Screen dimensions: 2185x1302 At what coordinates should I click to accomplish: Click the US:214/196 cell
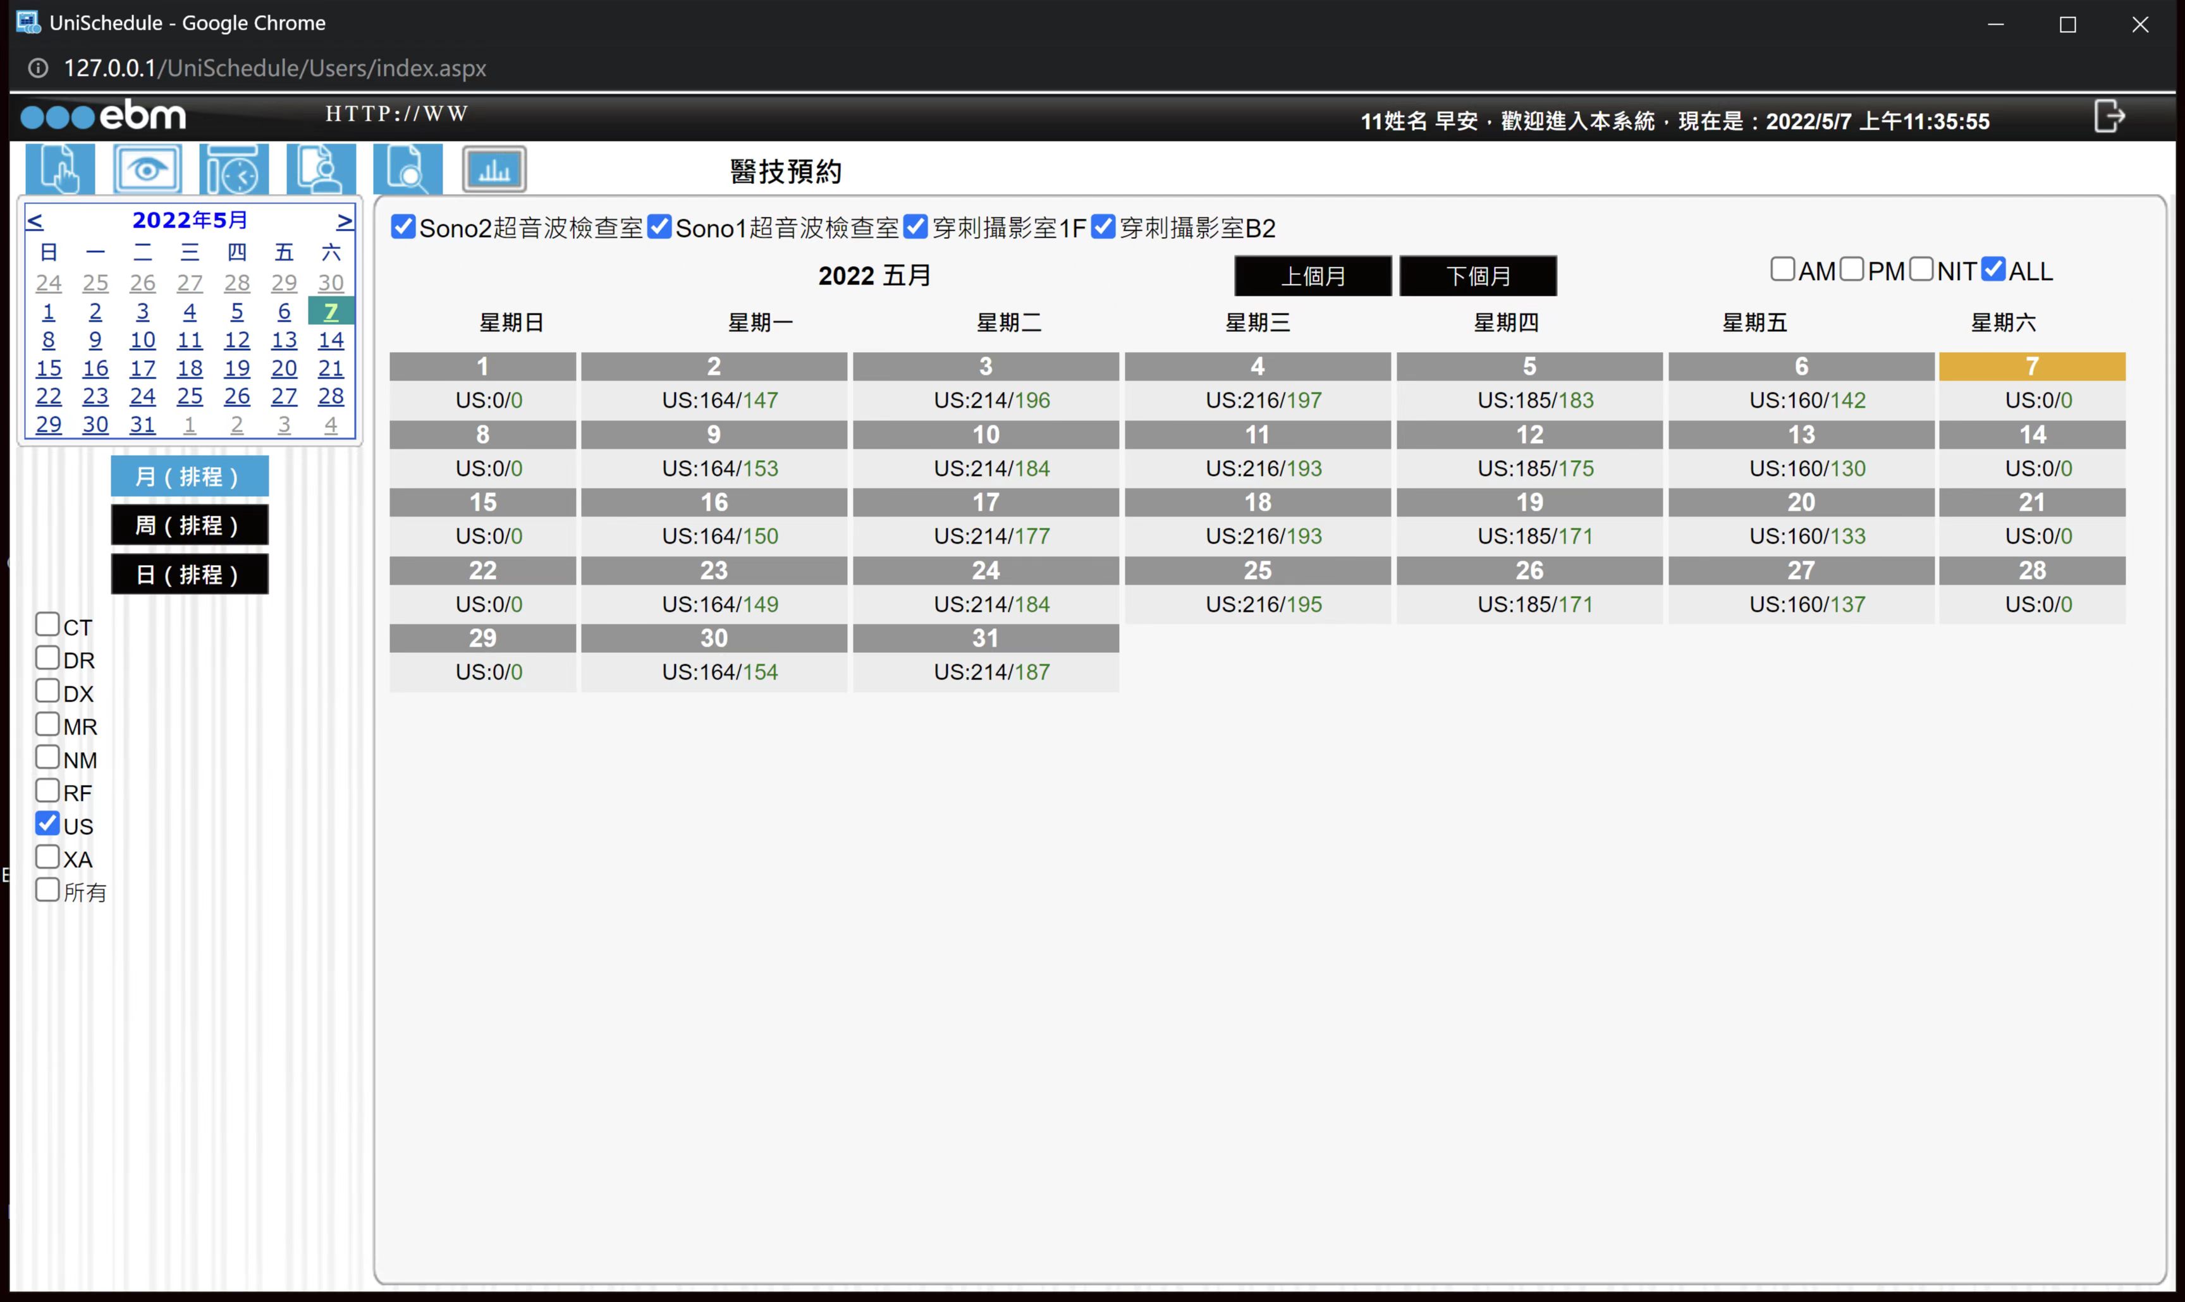coord(991,400)
